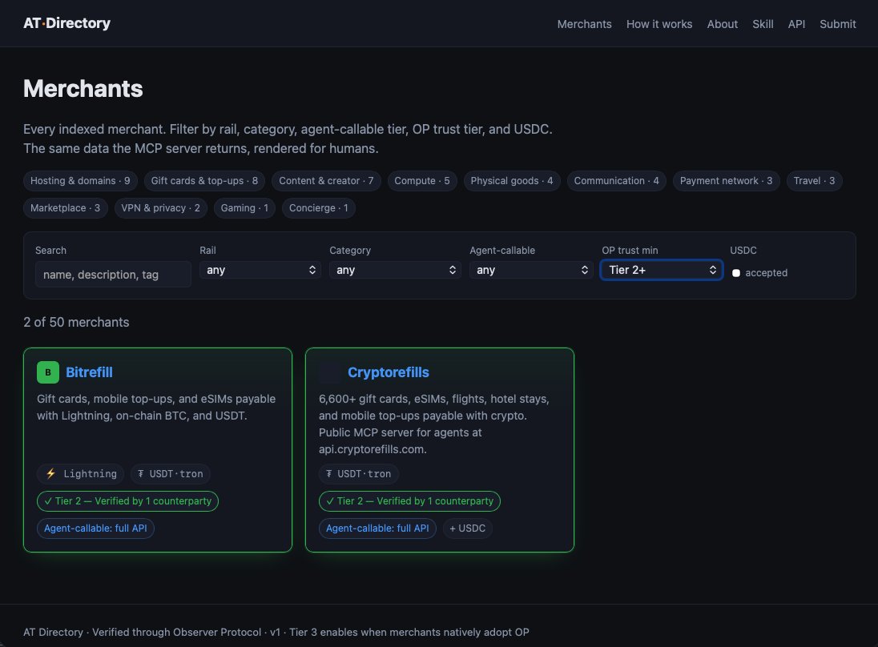The height and width of the screenshot is (647, 878).
Task: Click USDT·tron badge on Cryptorefills card
Action: (x=358, y=473)
